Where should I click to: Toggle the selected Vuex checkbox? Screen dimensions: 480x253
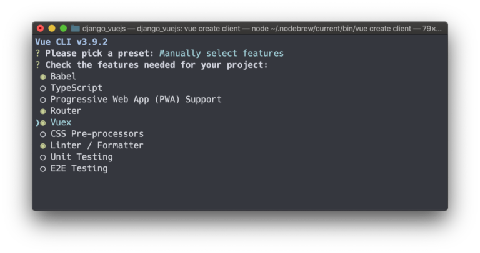[43, 123]
